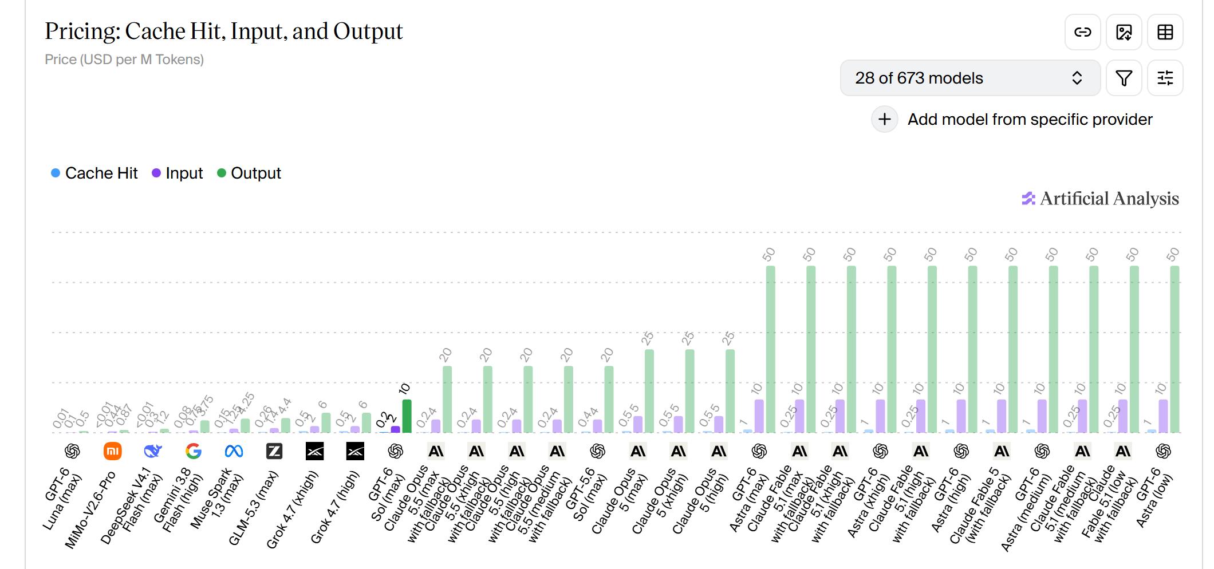This screenshot has height=569, width=1214.
Task: Click the Meta Muse Spark logo
Action: 234,452
